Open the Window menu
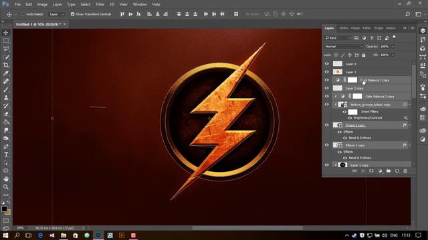 (x=140, y=5)
